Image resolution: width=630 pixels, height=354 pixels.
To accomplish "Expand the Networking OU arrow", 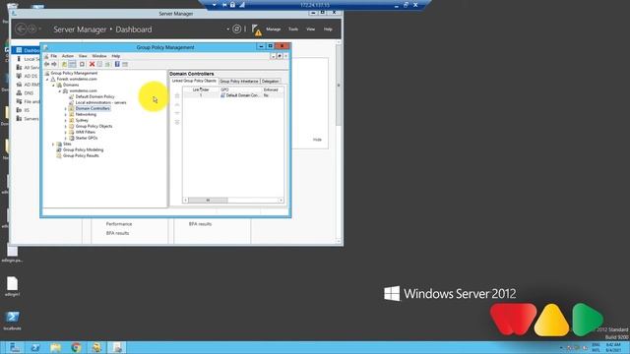I will tap(66, 115).
